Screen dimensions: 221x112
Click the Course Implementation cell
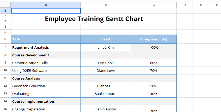tap(46, 101)
